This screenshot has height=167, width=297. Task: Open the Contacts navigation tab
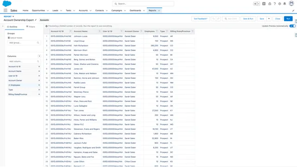(x=99, y=10)
